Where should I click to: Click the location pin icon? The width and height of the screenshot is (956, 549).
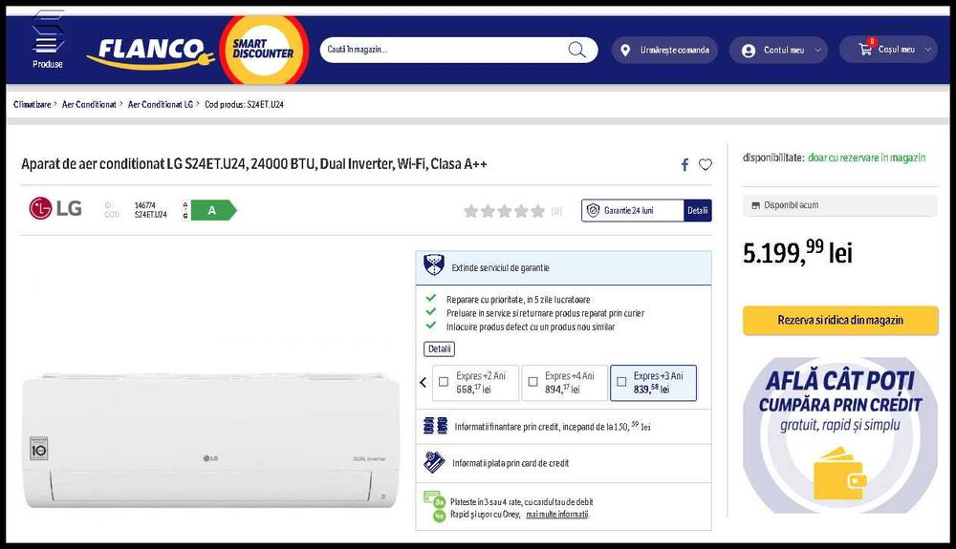tap(625, 51)
